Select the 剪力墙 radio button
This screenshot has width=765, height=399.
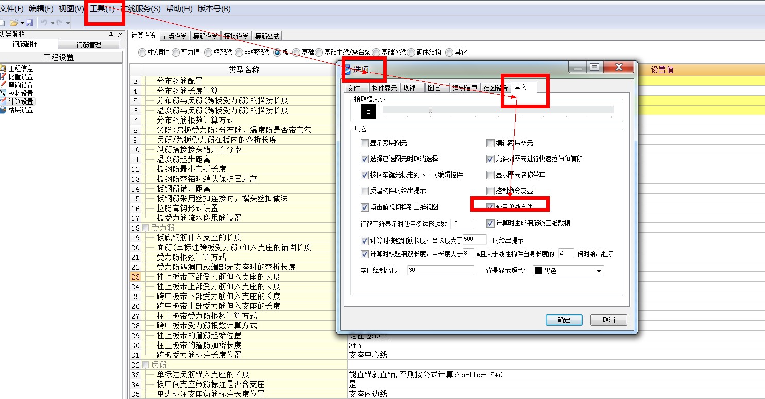176,52
